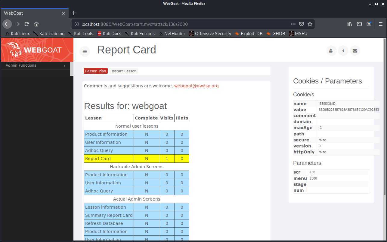Click the envelope mail icon in header
This screenshot has height=242, width=387.
pos(355,51)
